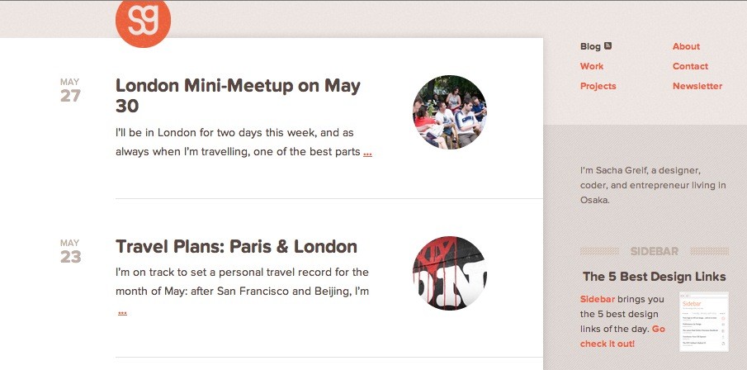Follow the orange Sidebar text link
The width and height of the screenshot is (747, 370).
[598, 299]
